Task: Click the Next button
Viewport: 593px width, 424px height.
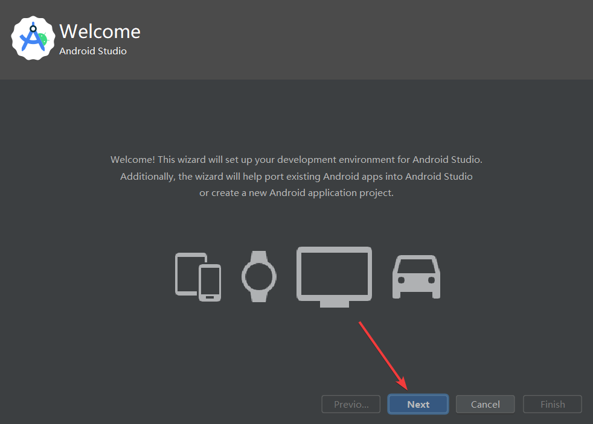Action: click(x=418, y=404)
